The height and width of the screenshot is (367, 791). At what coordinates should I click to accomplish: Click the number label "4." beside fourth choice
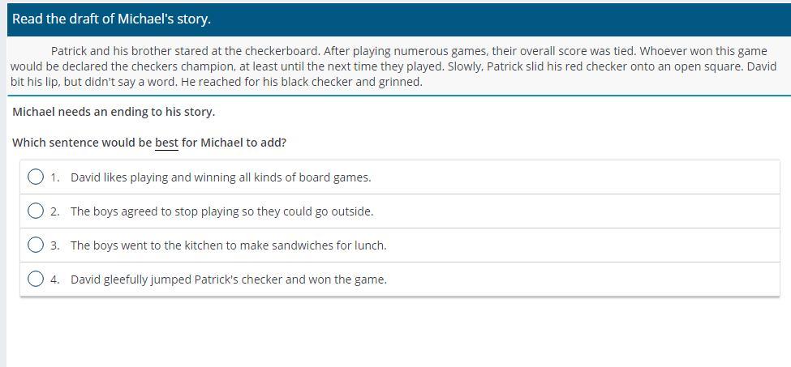tap(55, 280)
